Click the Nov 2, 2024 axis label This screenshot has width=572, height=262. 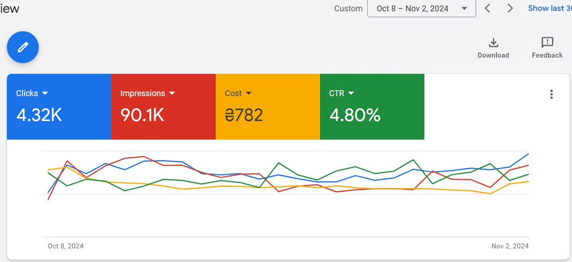coord(510,246)
